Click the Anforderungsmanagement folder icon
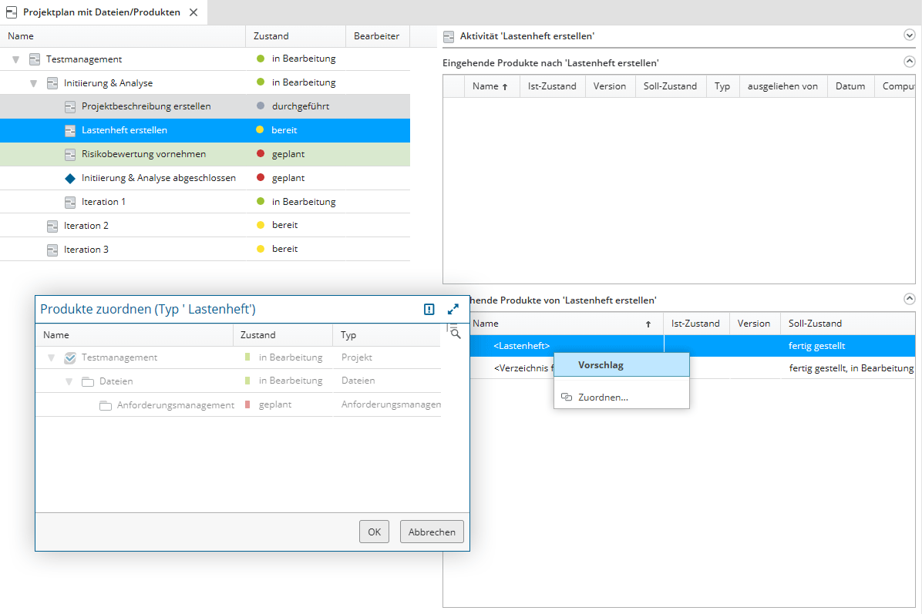This screenshot has width=922, height=614. click(106, 405)
